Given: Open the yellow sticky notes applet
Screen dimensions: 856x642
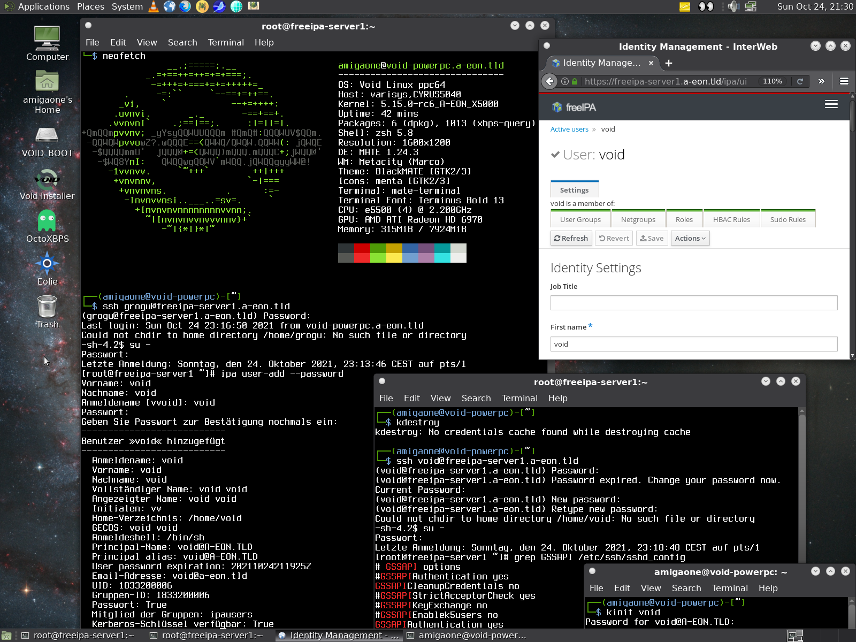Looking at the screenshot, I should [x=685, y=6].
